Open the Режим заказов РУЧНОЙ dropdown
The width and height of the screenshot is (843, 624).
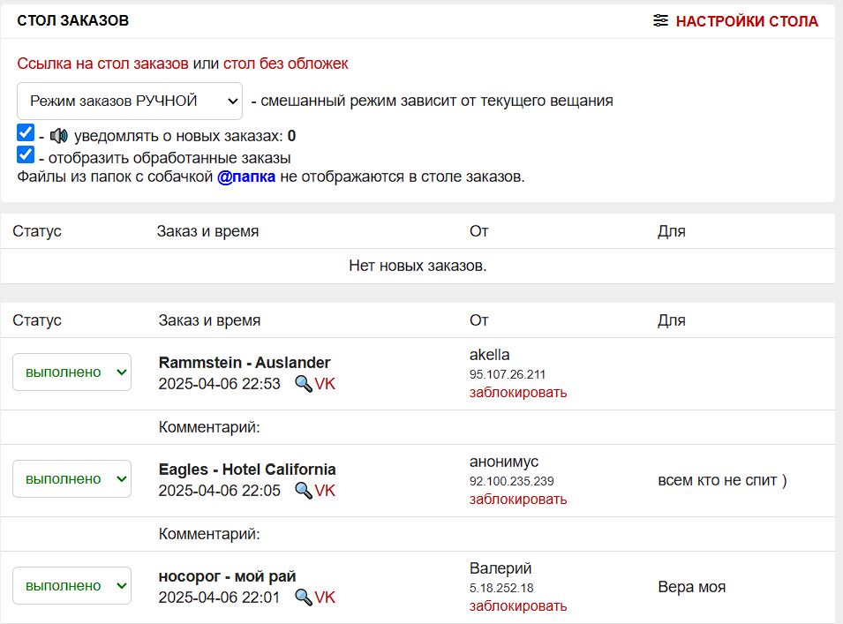coord(129,101)
